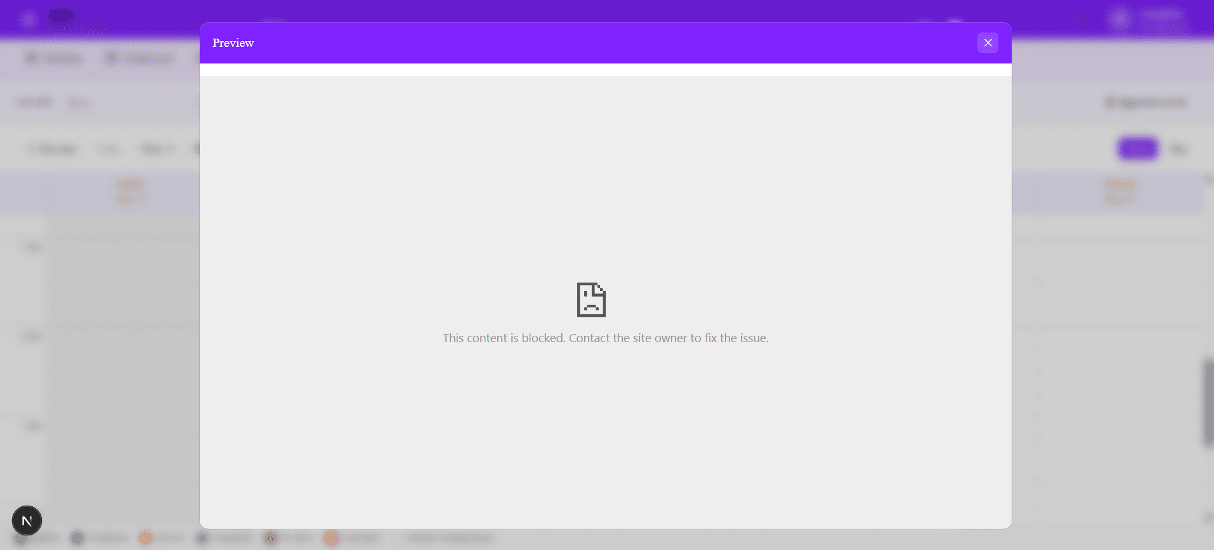Open the blurred user avatar in header
This screenshot has height=550, width=1214.
pyautogui.click(x=1120, y=19)
